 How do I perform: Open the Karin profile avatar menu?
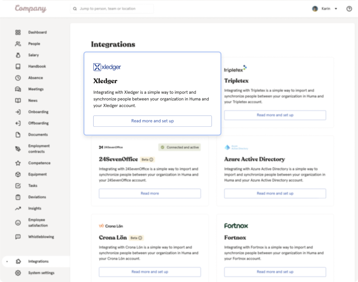pyautogui.click(x=315, y=9)
